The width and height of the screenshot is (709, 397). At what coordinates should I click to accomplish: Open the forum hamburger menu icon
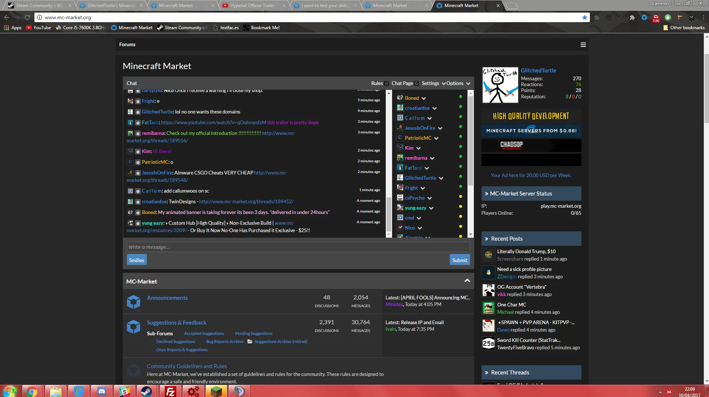(583, 45)
